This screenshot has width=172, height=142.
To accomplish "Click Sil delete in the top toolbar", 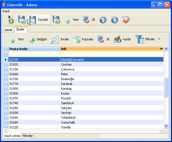I will coord(89,20).
